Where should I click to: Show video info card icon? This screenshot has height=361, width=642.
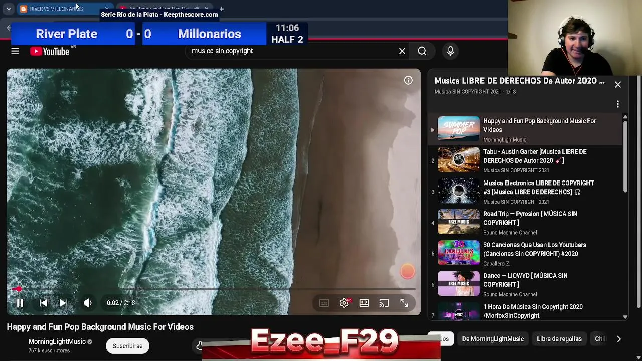(x=408, y=80)
